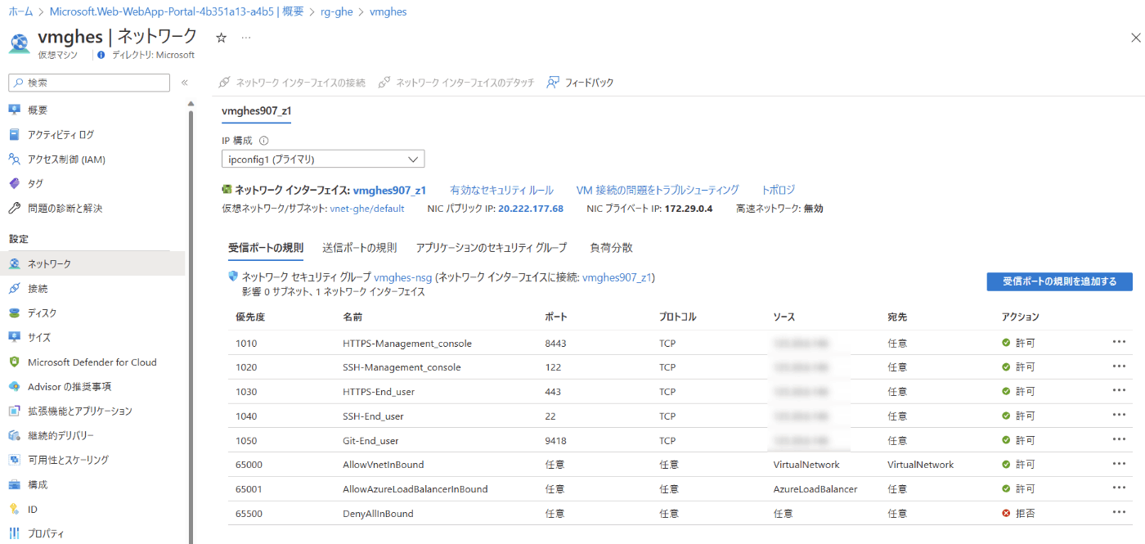Sort rules by 名前 column header
This screenshot has width=1145, height=544.
coord(352,317)
